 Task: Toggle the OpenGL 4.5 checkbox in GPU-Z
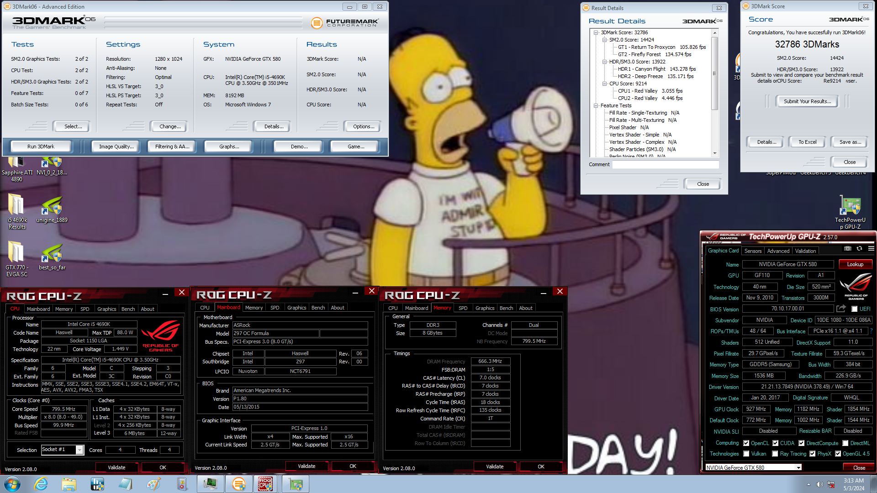[x=838, y=453]
